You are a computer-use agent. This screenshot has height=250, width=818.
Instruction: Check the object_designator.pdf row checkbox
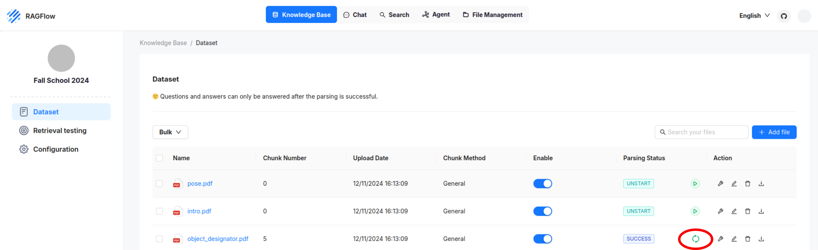tap(159, 239)
